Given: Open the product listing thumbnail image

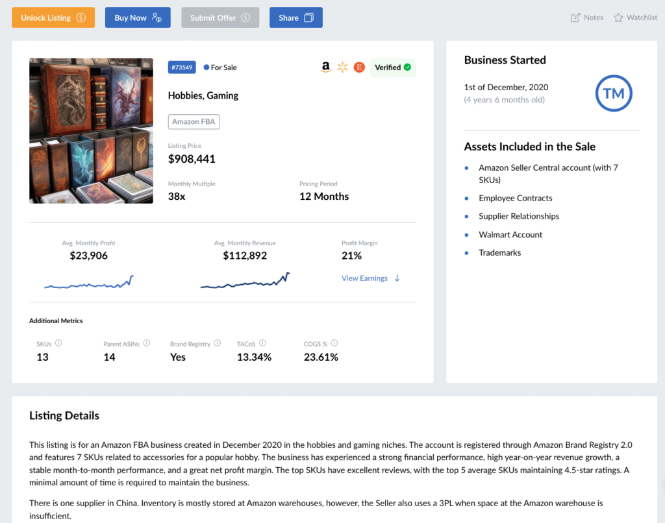Looking at the screenshot, I should click(92, 131).
